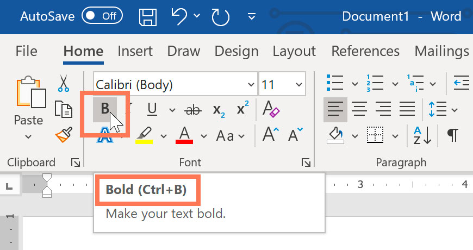Toggle Show/Hide paragraph marks
The width and height of the screenshot is (473, 250).
(453, 135)
